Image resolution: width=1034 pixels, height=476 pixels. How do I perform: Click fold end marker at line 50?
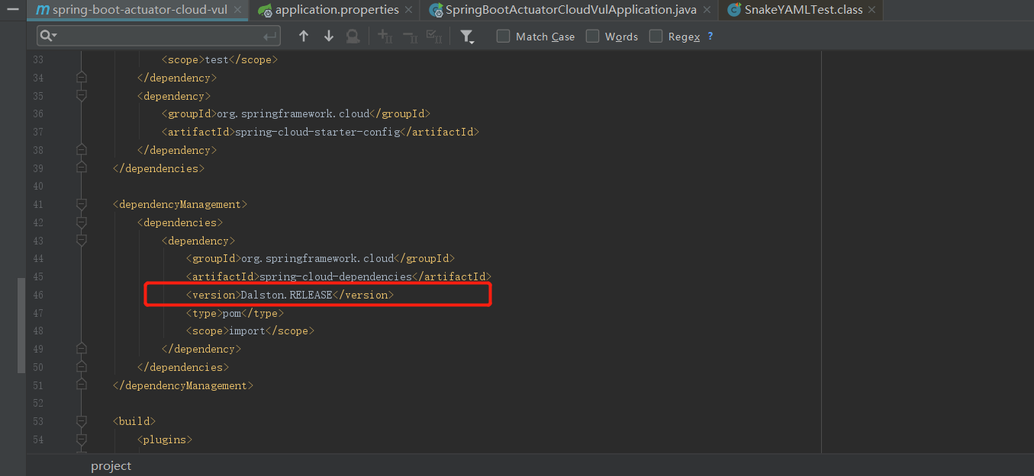click(82, 367)
